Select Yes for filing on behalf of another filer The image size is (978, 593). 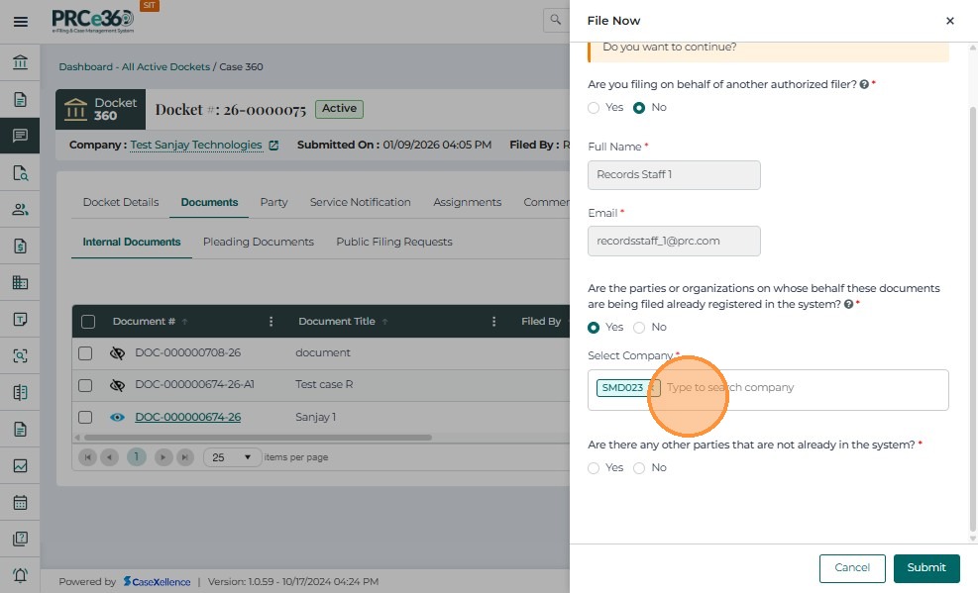tap(594, 108)
